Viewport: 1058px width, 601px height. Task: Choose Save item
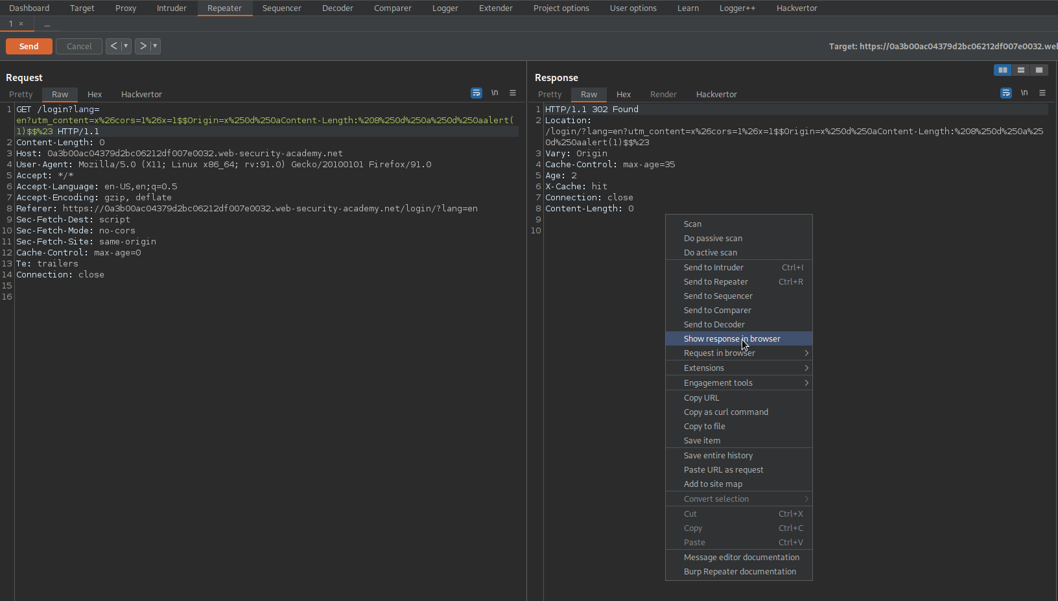739,441
